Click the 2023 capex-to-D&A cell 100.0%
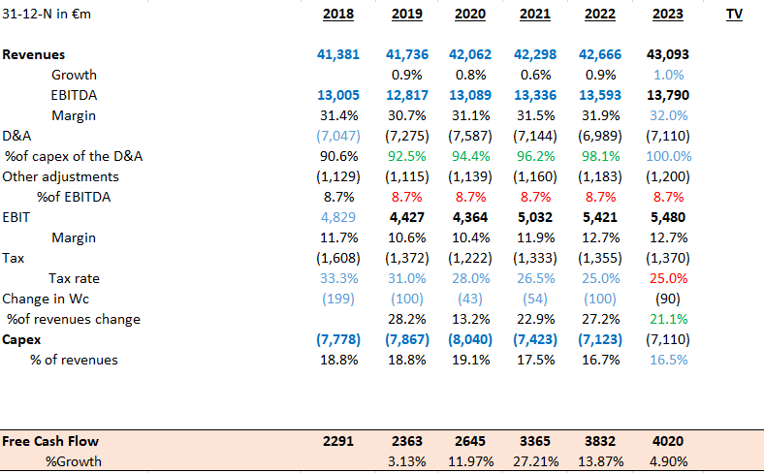This screenshot has width=764, height=473. pyautogui.click(x=669, y=157)
